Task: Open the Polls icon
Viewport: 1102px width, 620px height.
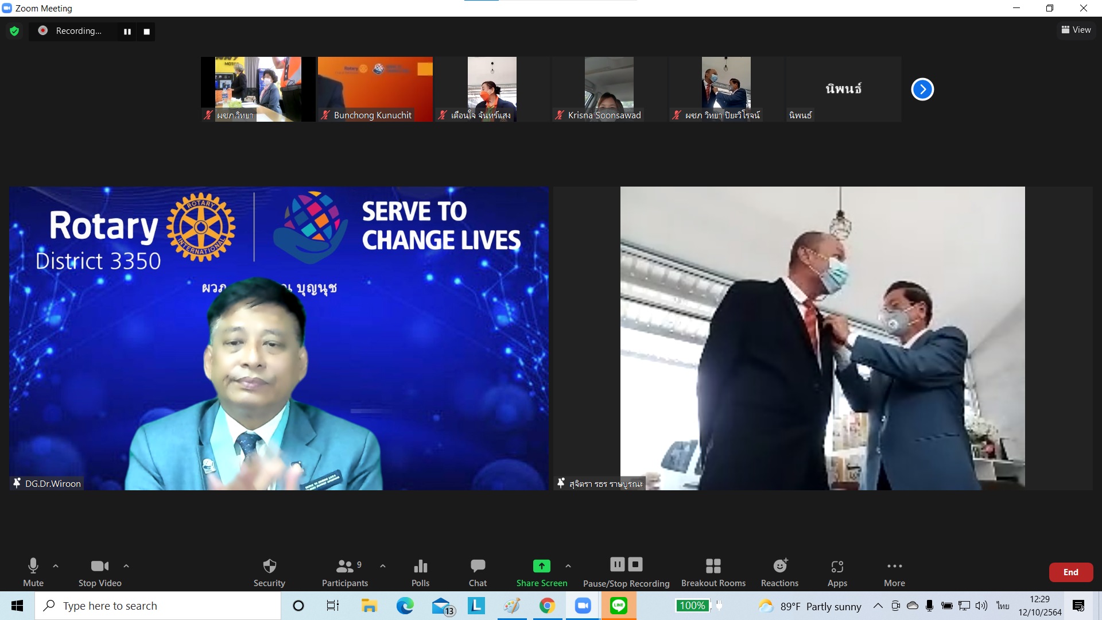Action: [x=420, y=572]
